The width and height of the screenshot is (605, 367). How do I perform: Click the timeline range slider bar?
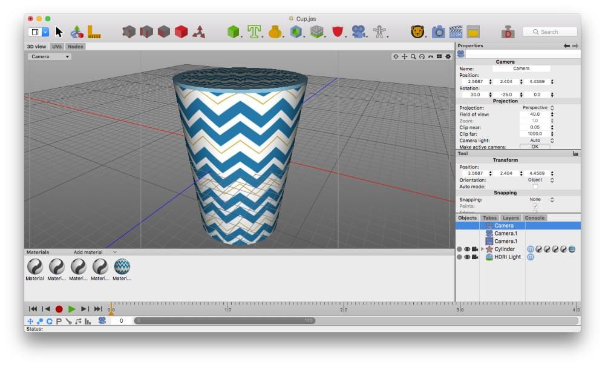click(224, 320)
